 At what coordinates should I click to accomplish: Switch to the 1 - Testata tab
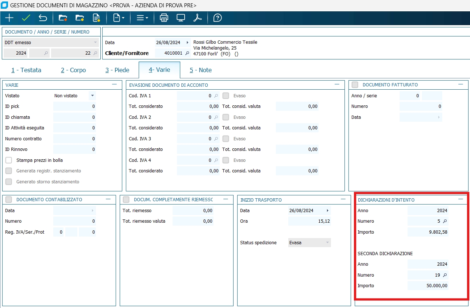26,70
